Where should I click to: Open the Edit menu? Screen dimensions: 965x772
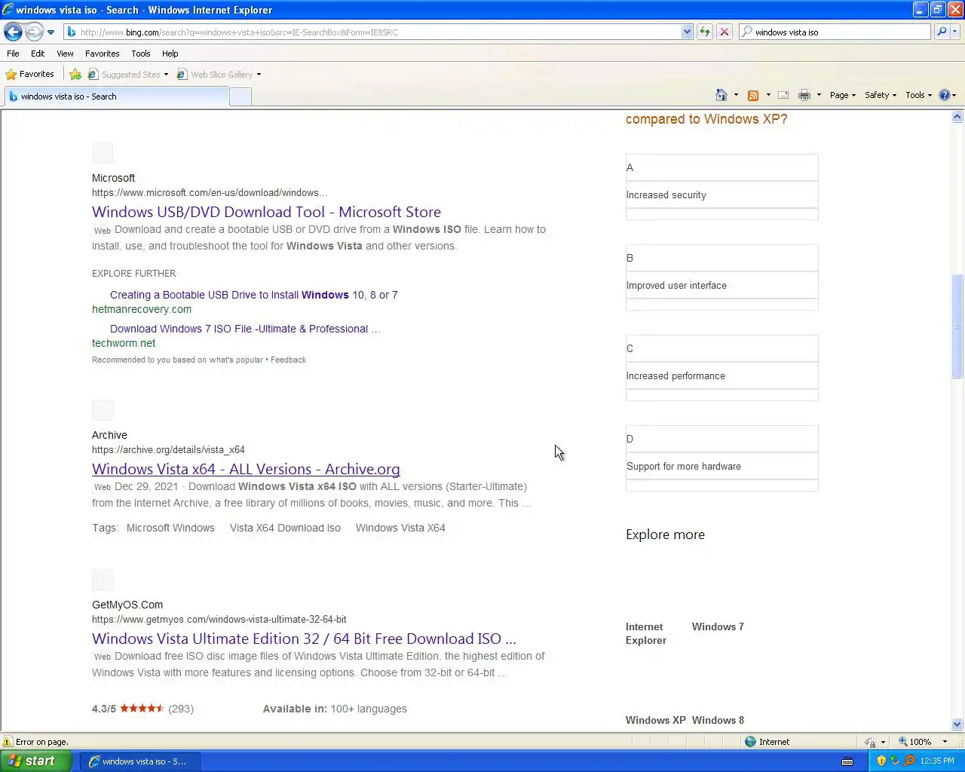click(x=38, y=54)
